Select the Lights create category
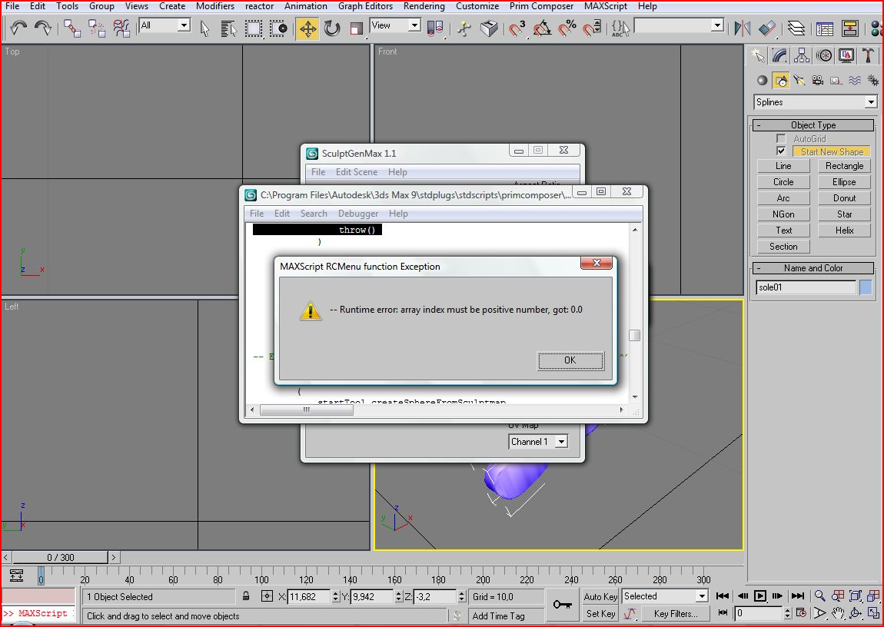This screenshot has height=627, width=884. 799,81
